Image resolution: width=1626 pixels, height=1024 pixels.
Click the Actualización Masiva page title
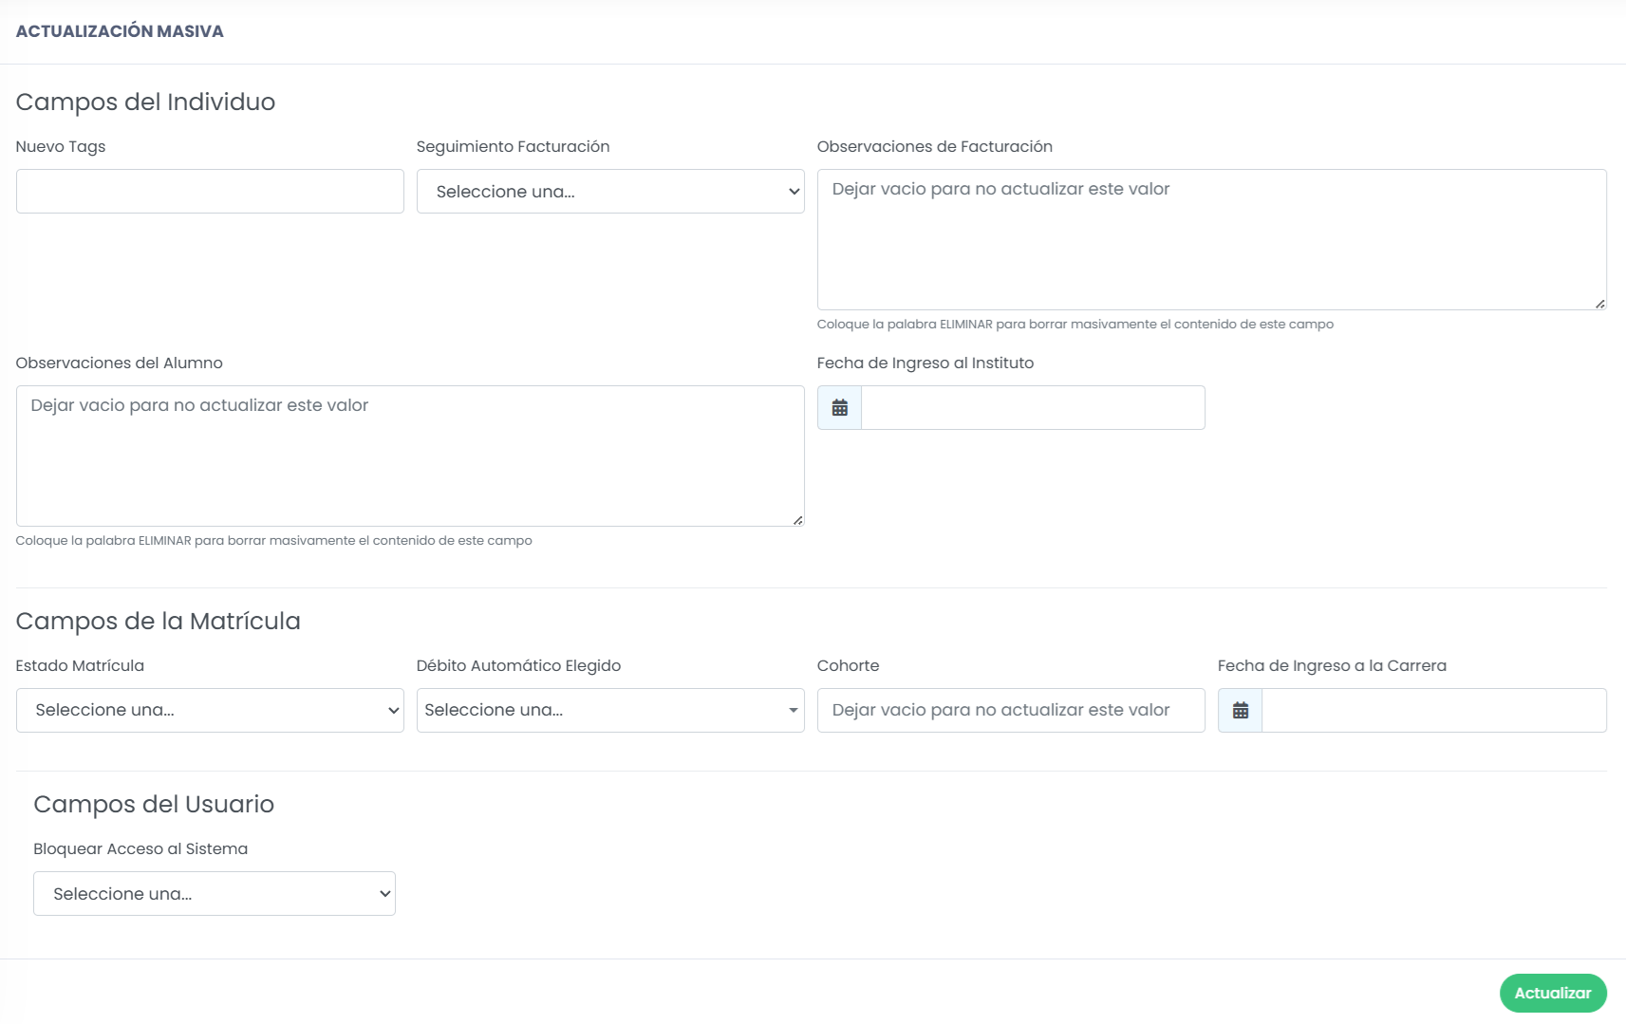click(120, 31)
